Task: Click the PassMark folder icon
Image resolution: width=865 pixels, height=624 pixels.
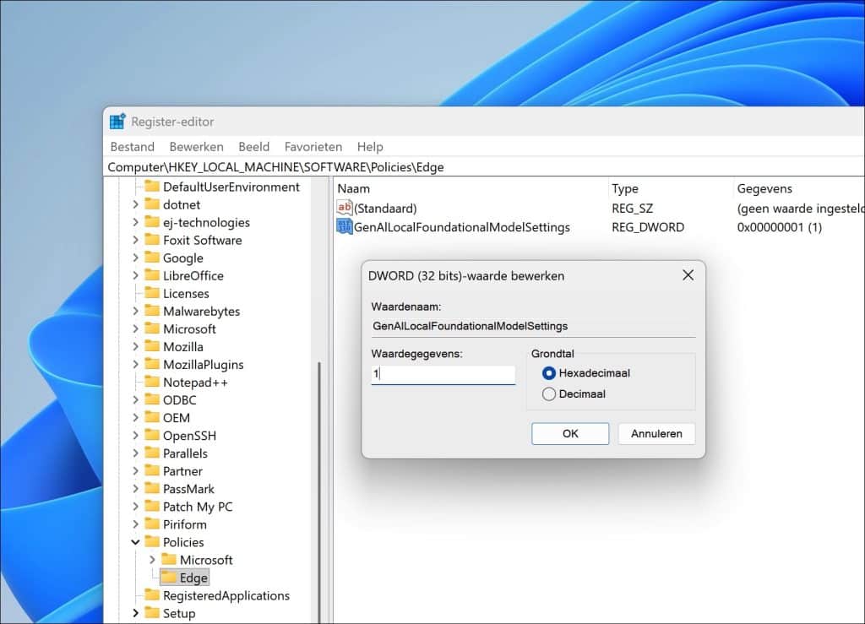Action: (152, 488)
